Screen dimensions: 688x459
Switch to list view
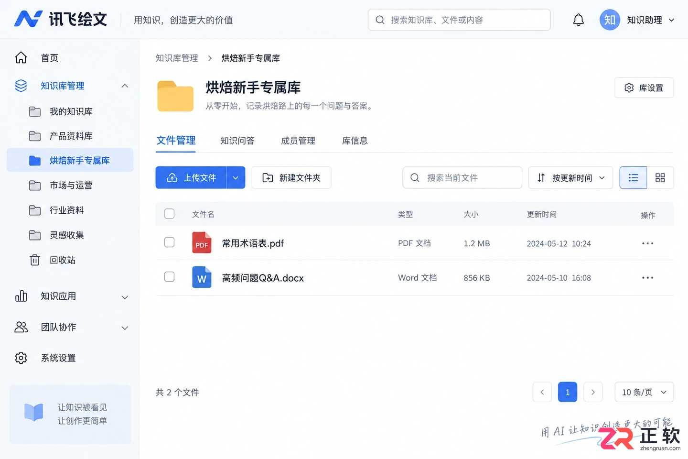point(633,177)
